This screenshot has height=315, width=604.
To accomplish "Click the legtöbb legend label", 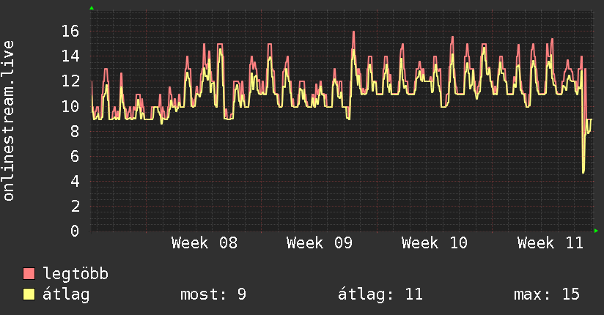I will (x=75, y=274).
